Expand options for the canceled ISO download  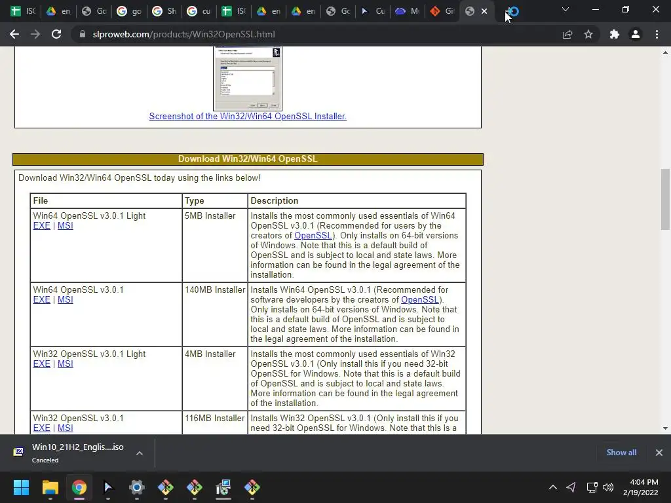[140, 453]
